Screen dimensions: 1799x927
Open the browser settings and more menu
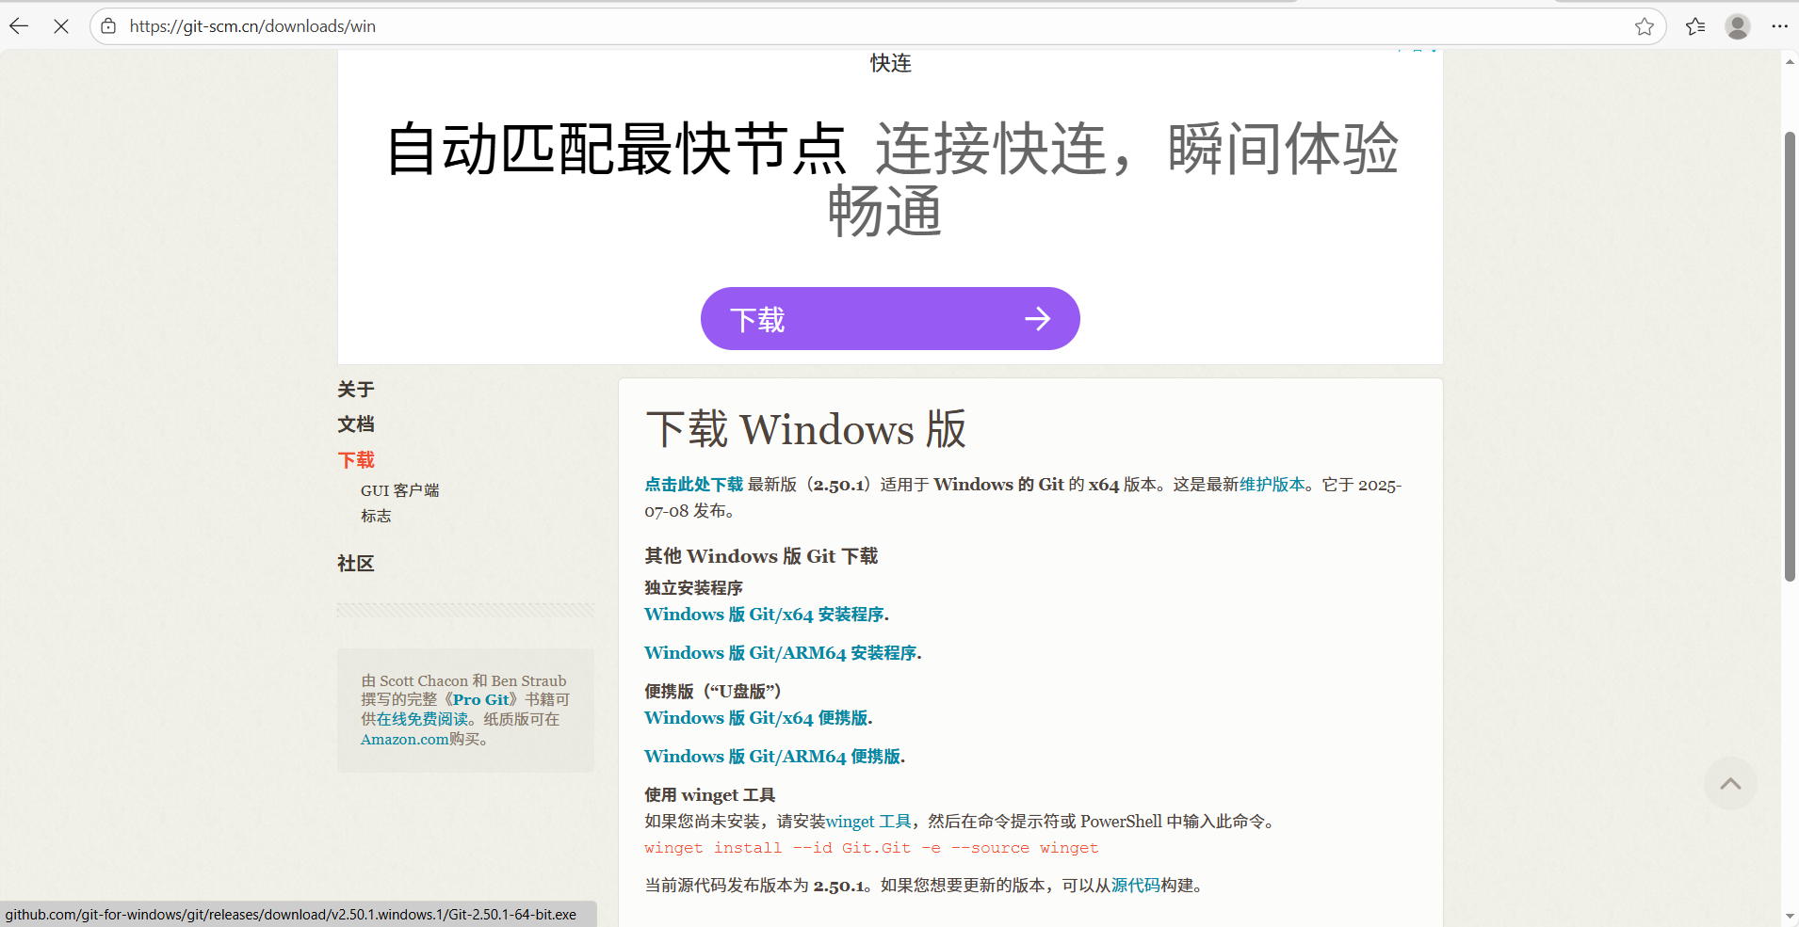tap(1779, 26)
